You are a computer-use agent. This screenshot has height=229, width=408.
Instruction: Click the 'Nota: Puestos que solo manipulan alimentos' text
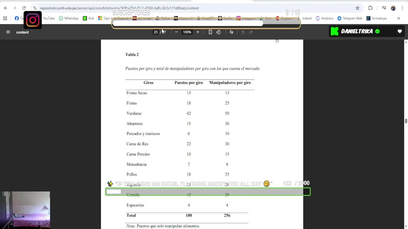coord(163,226)
